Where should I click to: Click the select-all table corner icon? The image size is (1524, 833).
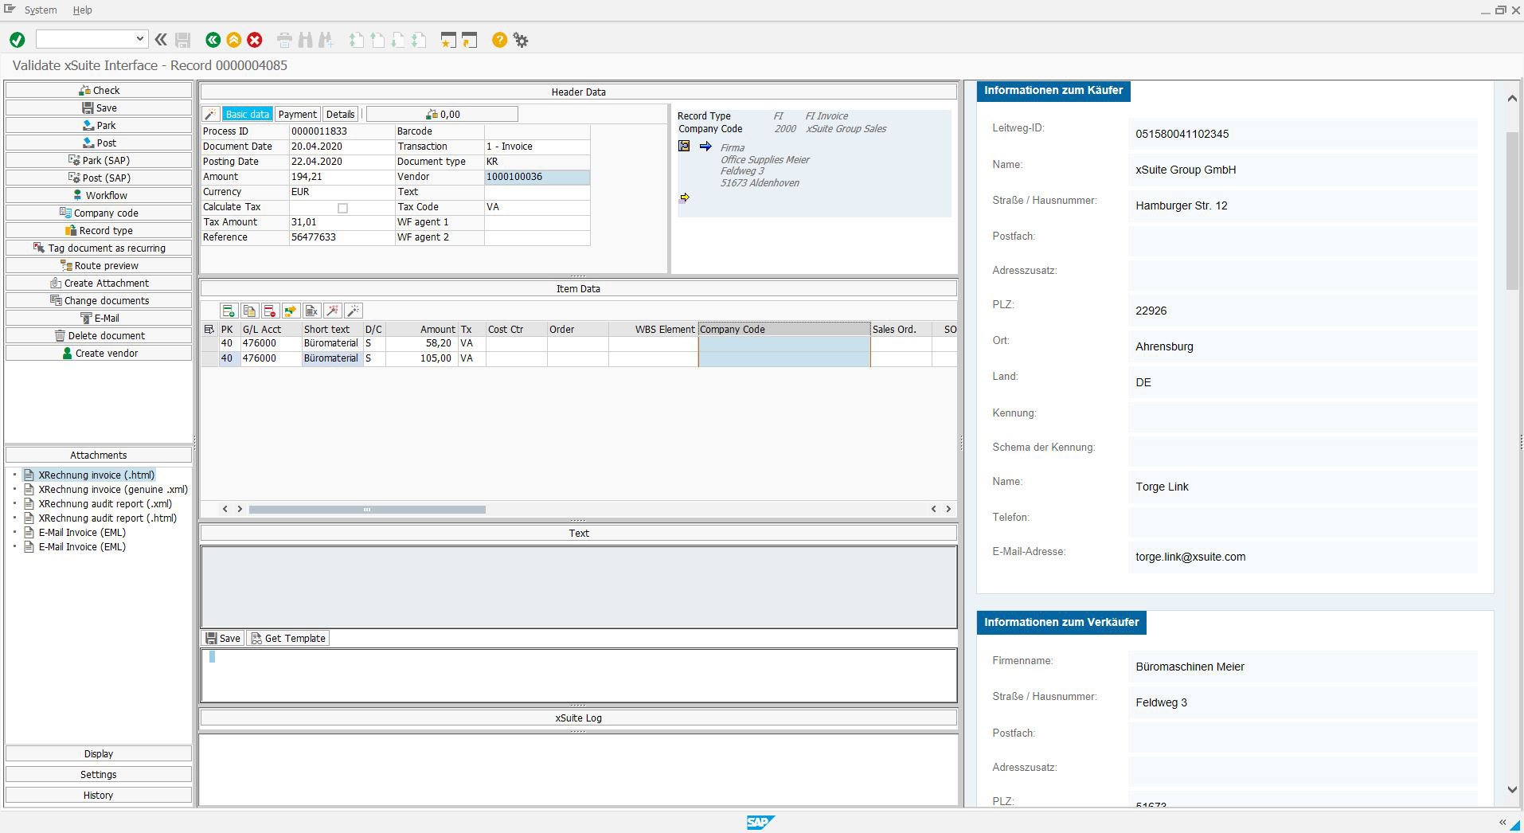[209, 329]
